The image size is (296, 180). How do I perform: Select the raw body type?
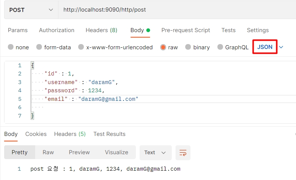tap(169, 47)
